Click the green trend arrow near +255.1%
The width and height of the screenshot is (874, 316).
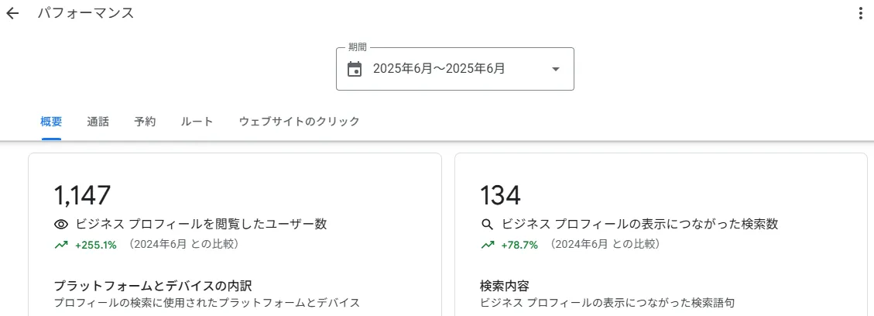click(61, 245)
